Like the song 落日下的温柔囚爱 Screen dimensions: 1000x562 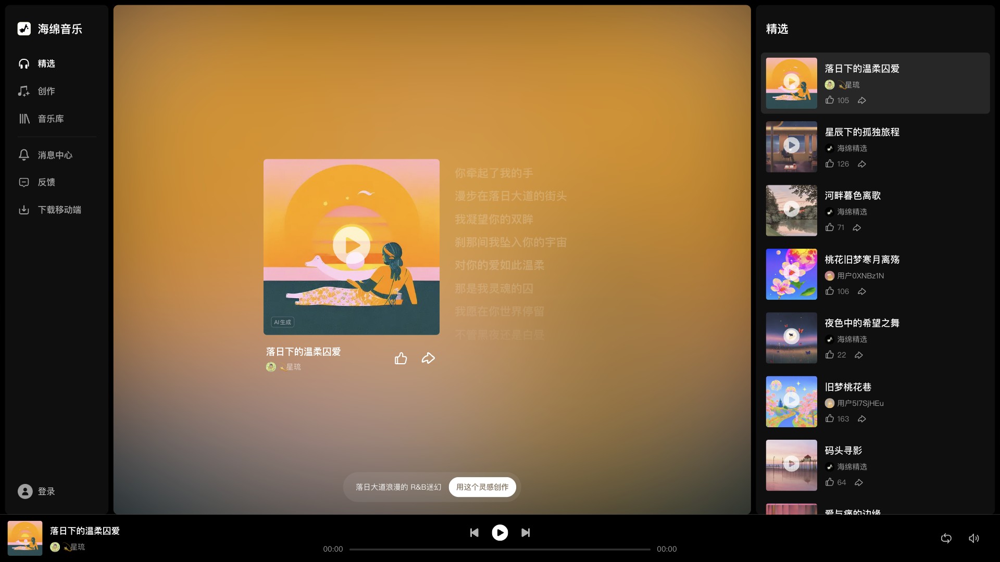[x=401, y=358]
